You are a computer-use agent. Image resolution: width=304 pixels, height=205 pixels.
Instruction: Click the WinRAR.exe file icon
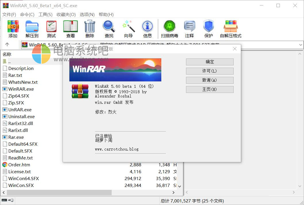(x=5, y=89)
